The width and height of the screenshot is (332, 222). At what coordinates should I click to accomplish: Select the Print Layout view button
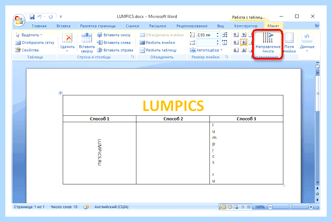point(224,207)
